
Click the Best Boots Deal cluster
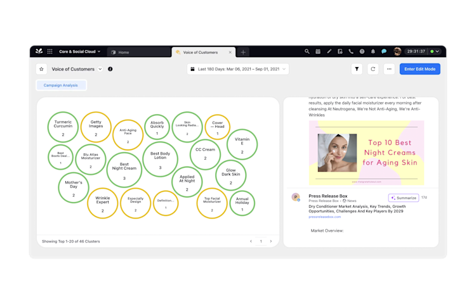click(60, 157)
